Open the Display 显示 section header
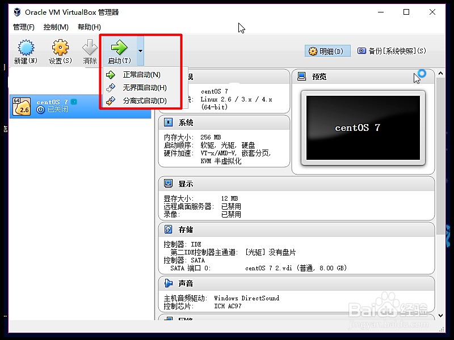 (296, 184)
